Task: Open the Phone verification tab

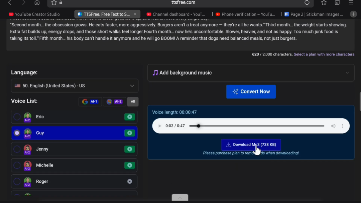Action: point(246,14)
